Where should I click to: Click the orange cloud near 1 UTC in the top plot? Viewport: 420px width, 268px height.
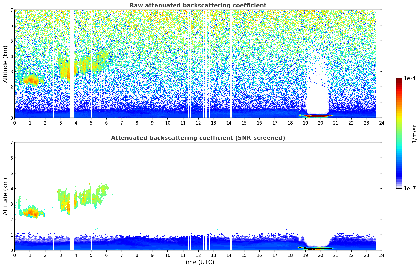tap(32, 80)
